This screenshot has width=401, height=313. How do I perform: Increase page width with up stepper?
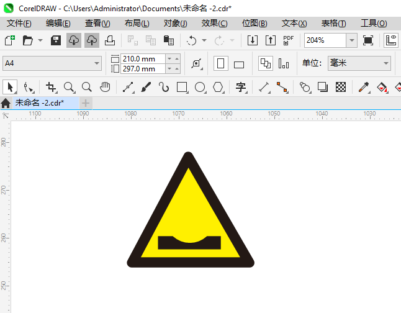(x=177, y=59)
